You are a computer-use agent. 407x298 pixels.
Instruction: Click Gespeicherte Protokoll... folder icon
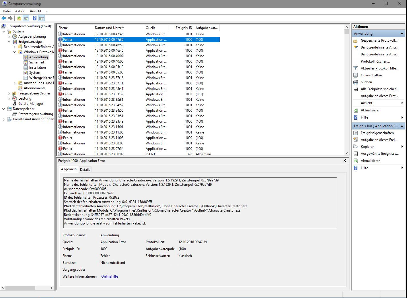click(x=356, y=40)
